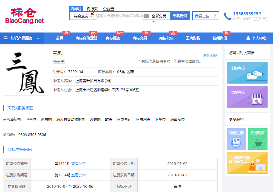Image resolution: width=273 pixels, height=192 pixels.
Task: Click the 杀虫剂 goods item
Action: [x=46, y=119]
